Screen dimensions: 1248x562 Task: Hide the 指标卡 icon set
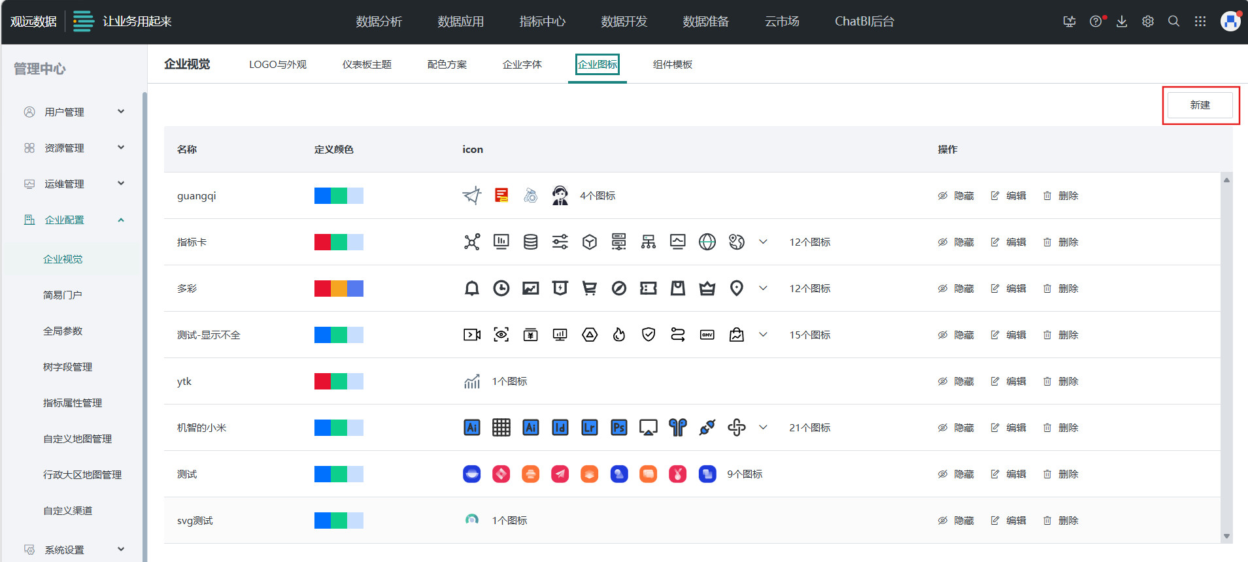tap(956, 242)
